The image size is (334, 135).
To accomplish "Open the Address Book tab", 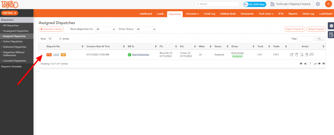I will pyautogui.click(x=228, y=14).
